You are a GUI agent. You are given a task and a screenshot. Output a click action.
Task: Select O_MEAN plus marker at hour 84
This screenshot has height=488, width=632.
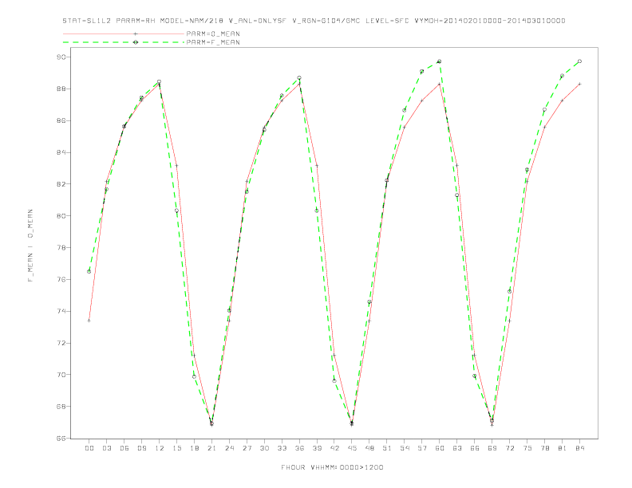coord(579,84)
